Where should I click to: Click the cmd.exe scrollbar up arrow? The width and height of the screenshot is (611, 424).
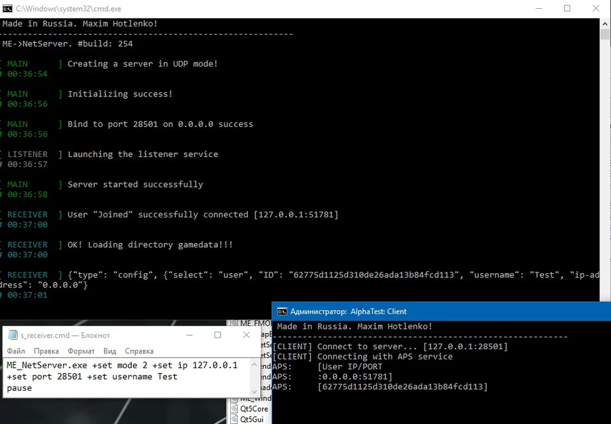(605, 23)
